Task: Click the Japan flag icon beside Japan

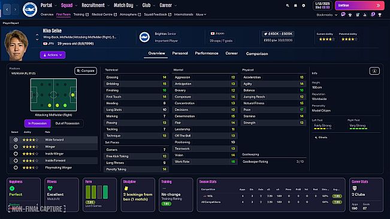Action: click(x=213, y=34)
